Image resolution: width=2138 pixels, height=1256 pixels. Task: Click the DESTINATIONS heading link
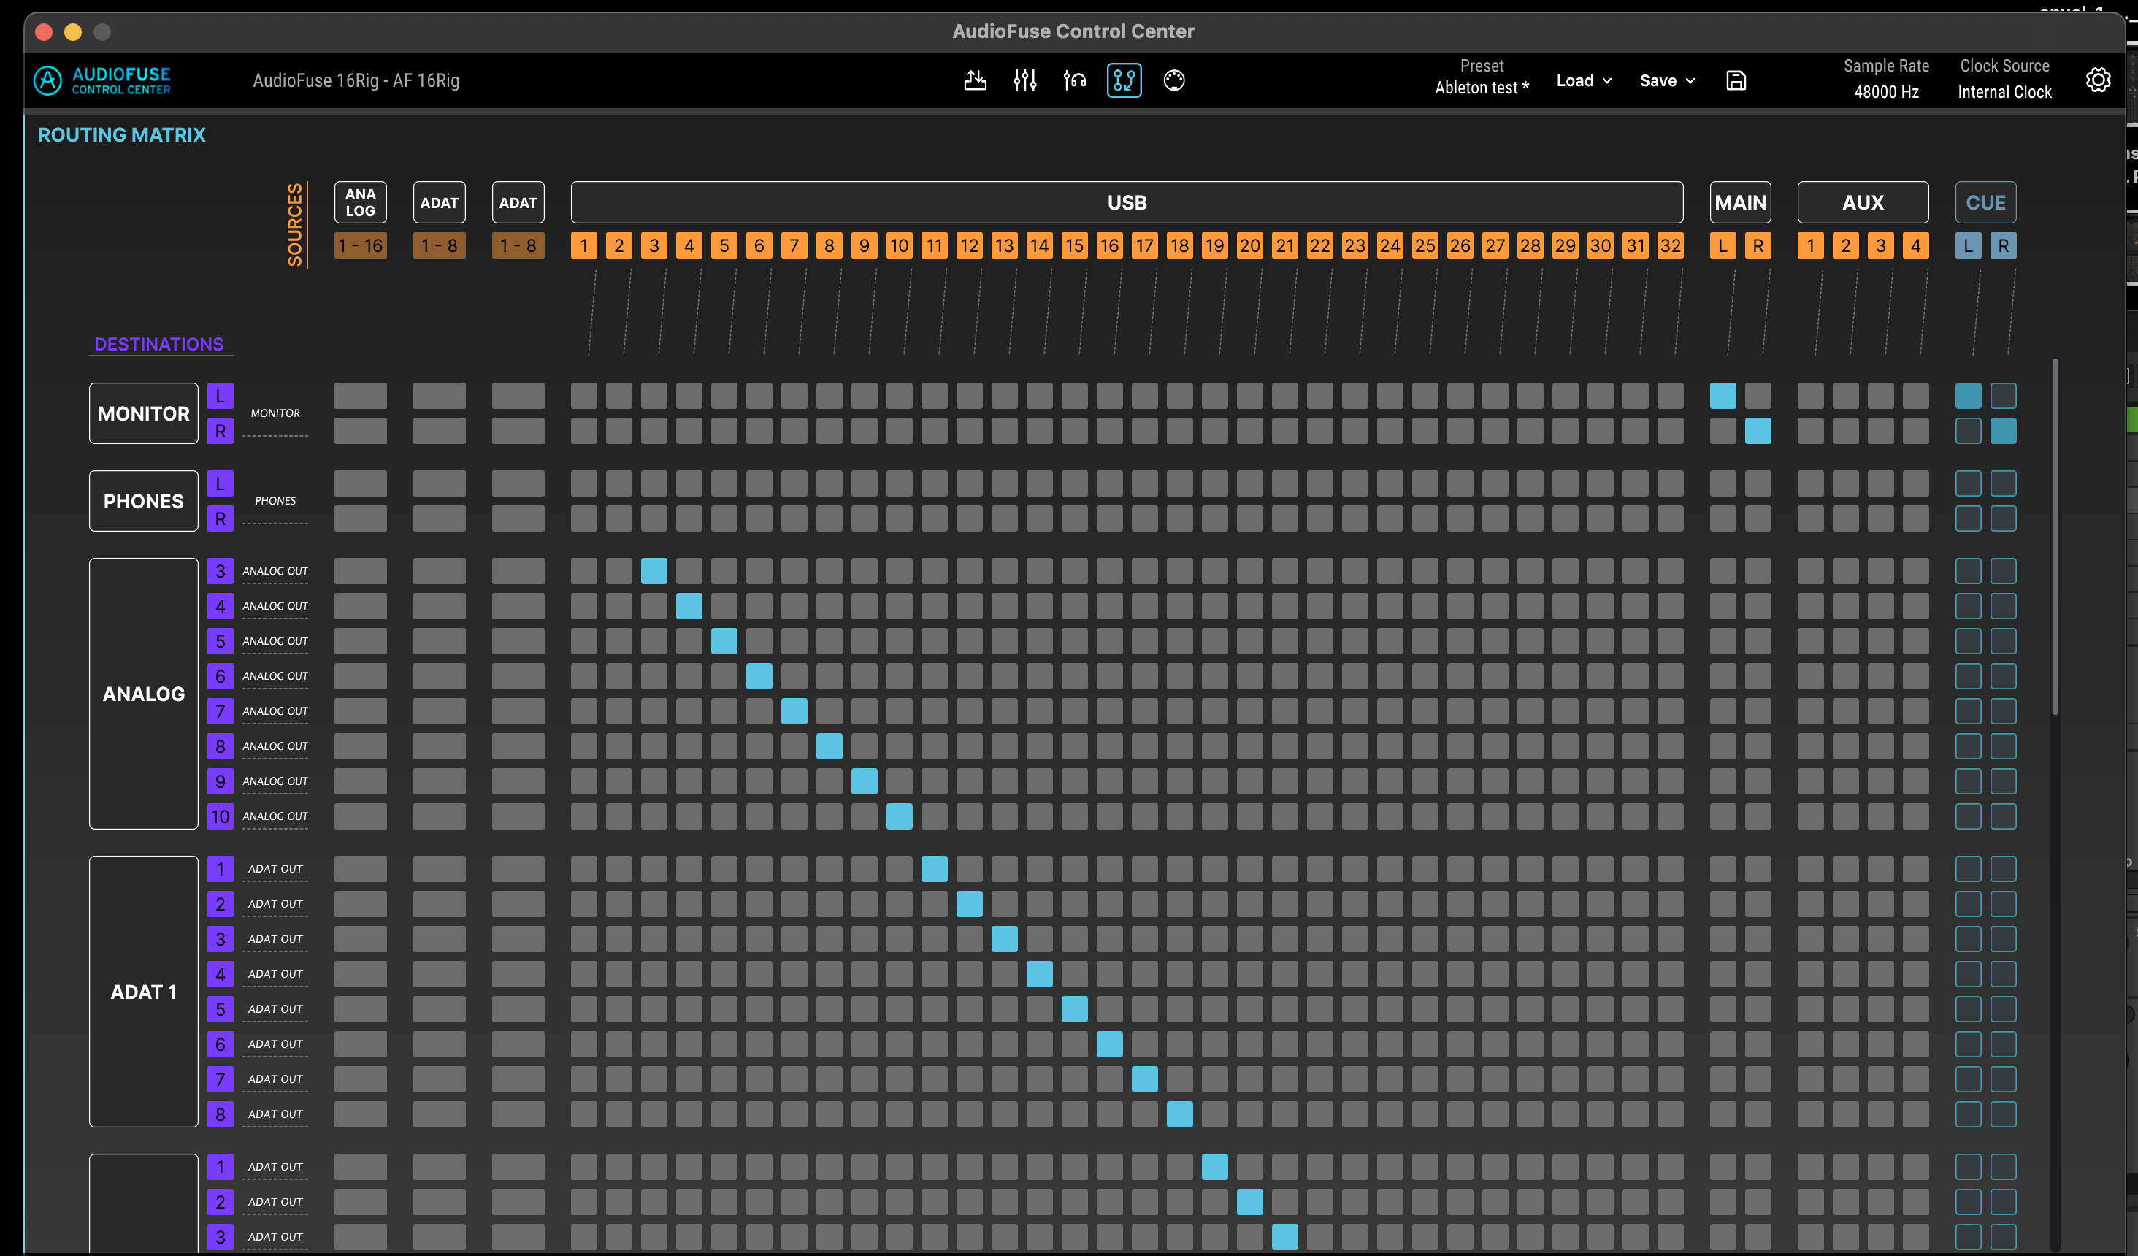pyautogui.click(x=159, y=344)
